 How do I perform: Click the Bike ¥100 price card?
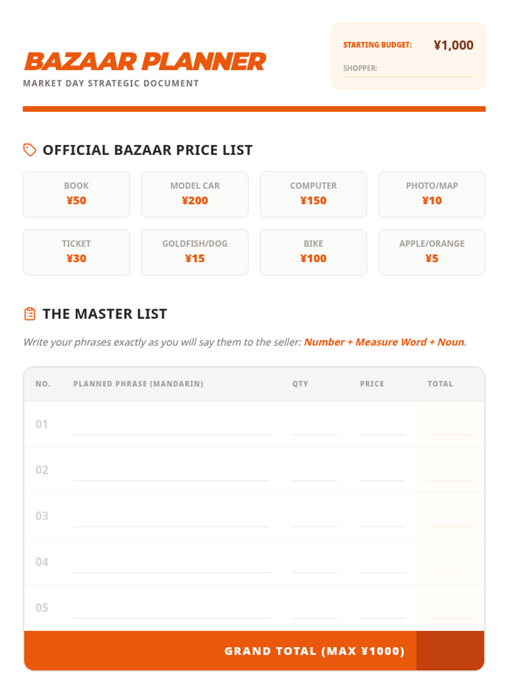pyautogui.click(x=313, y=253)
